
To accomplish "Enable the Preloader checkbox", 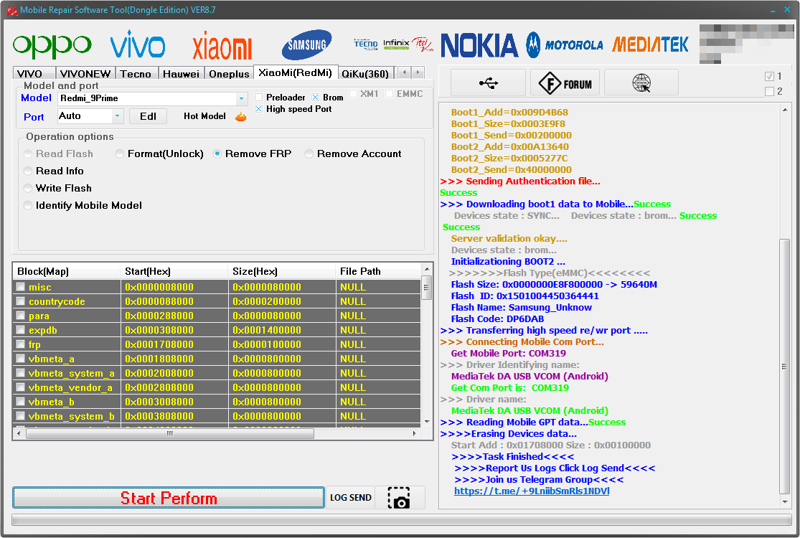I will [259, 98].
